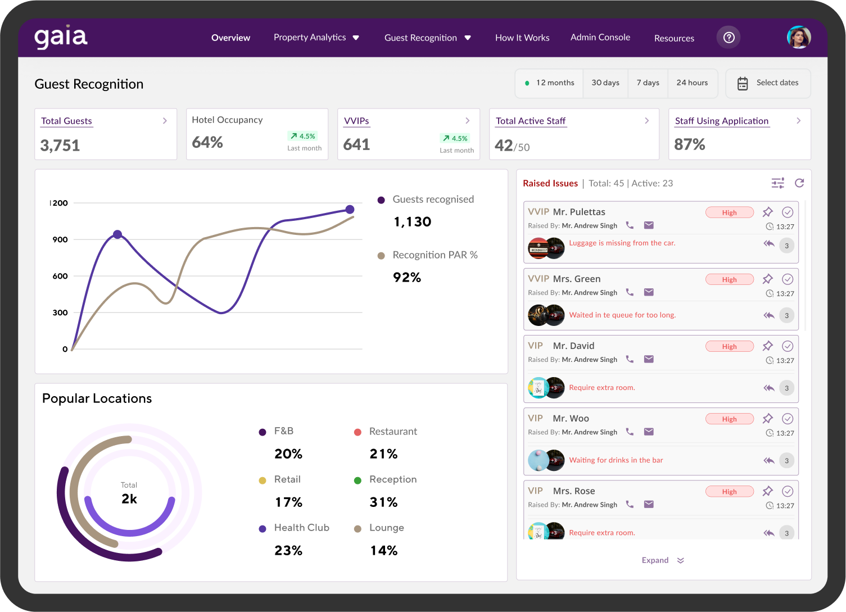Reply to Mr. David's extra room request
Screen dimensions: 846x612
click(x=769, y=388)
